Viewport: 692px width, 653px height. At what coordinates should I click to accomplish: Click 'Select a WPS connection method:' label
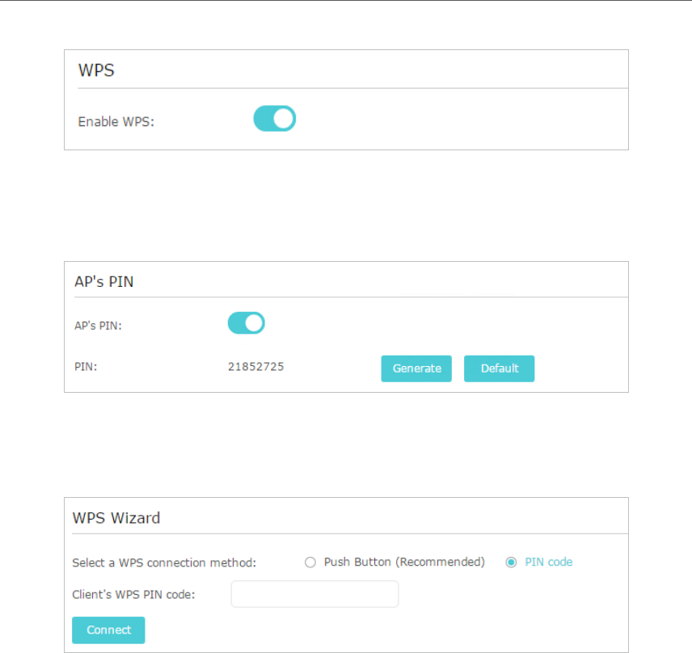coord(164,562)
